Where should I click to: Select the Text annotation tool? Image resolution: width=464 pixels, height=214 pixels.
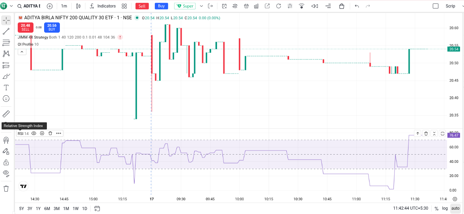6,87
